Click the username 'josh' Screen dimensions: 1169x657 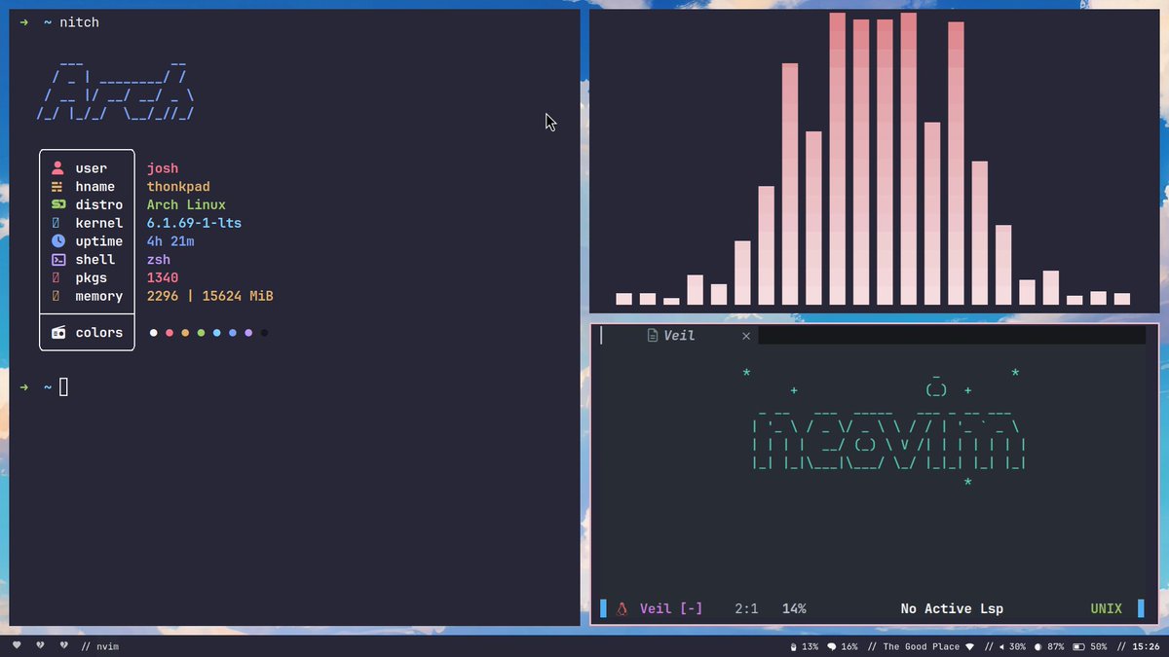pyautogui.click(x=163, y=168)
